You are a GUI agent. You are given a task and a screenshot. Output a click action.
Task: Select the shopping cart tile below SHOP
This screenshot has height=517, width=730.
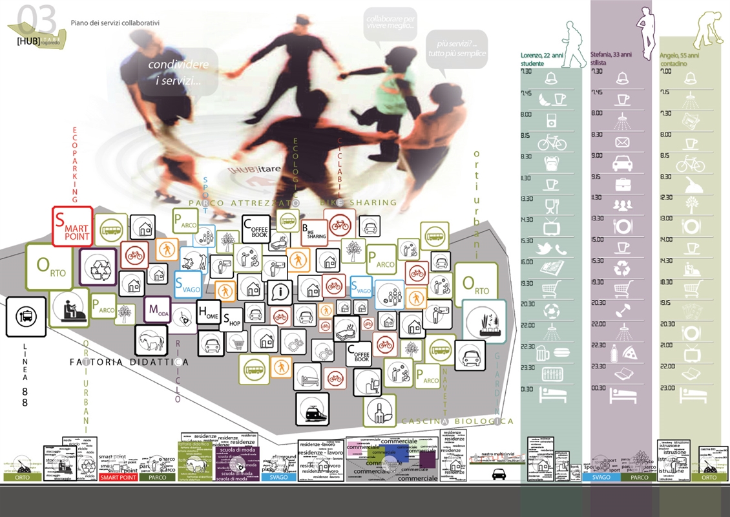pos(237,342)
